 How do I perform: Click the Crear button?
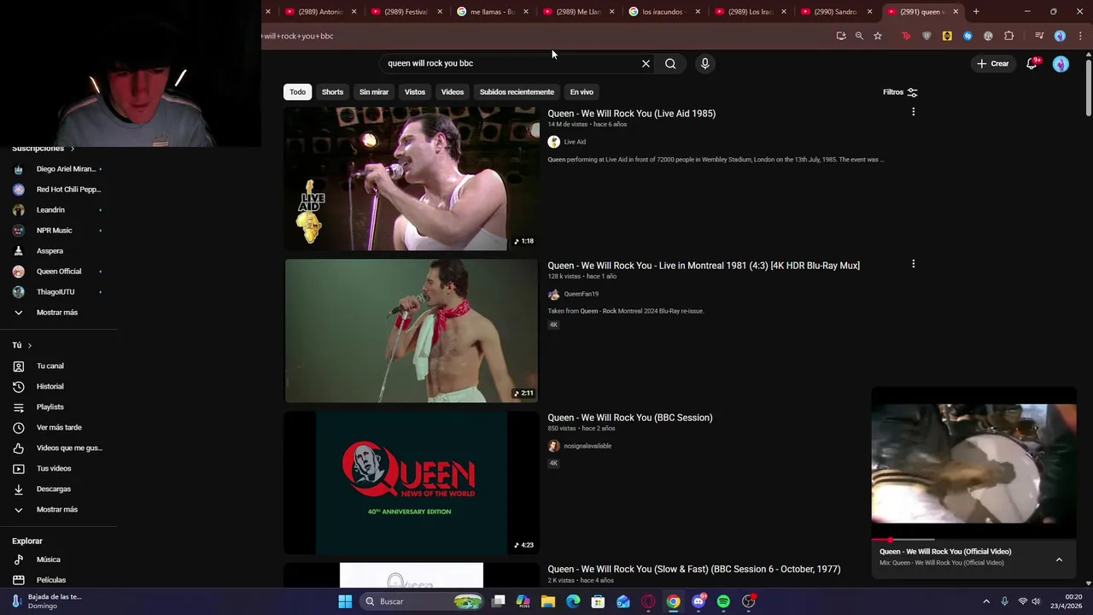click(993, 63)
